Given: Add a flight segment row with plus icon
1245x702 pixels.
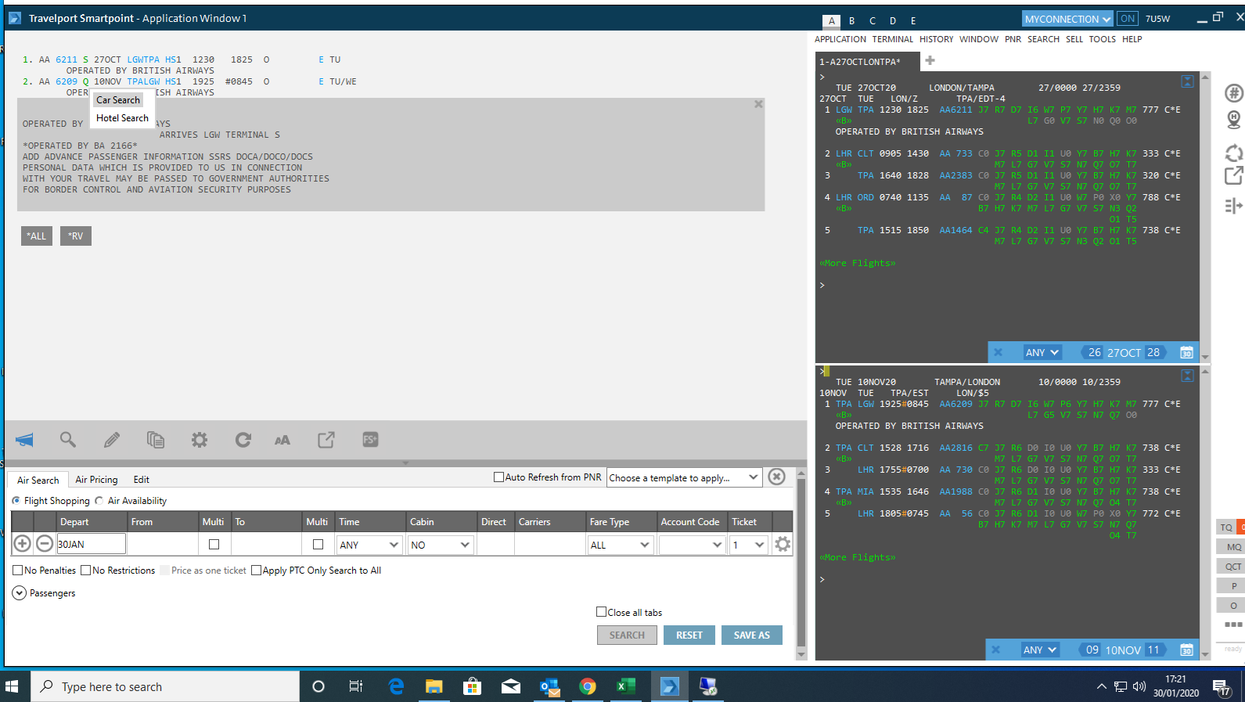Looking at the screenshot, I should tap(23, 544).
